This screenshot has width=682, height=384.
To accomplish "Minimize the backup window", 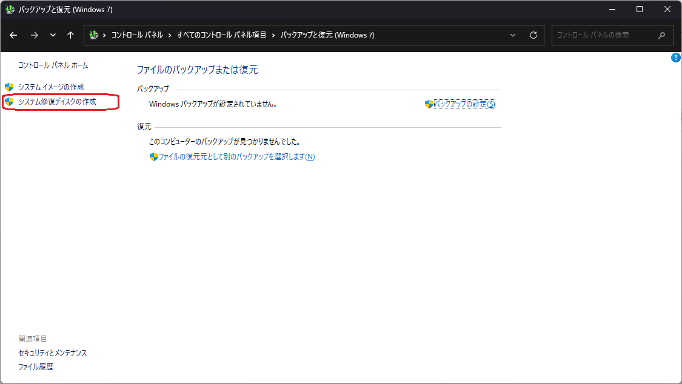I will pyautogui.click(x=612, y=9).
